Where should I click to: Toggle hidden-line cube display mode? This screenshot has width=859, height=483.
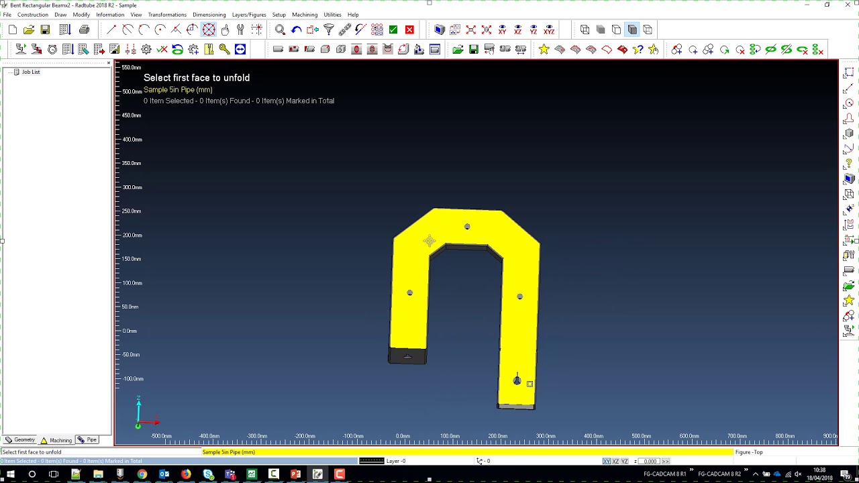point(616,30)
